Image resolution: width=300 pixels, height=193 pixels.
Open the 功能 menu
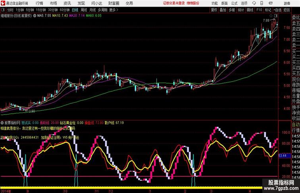pos(214,3)
